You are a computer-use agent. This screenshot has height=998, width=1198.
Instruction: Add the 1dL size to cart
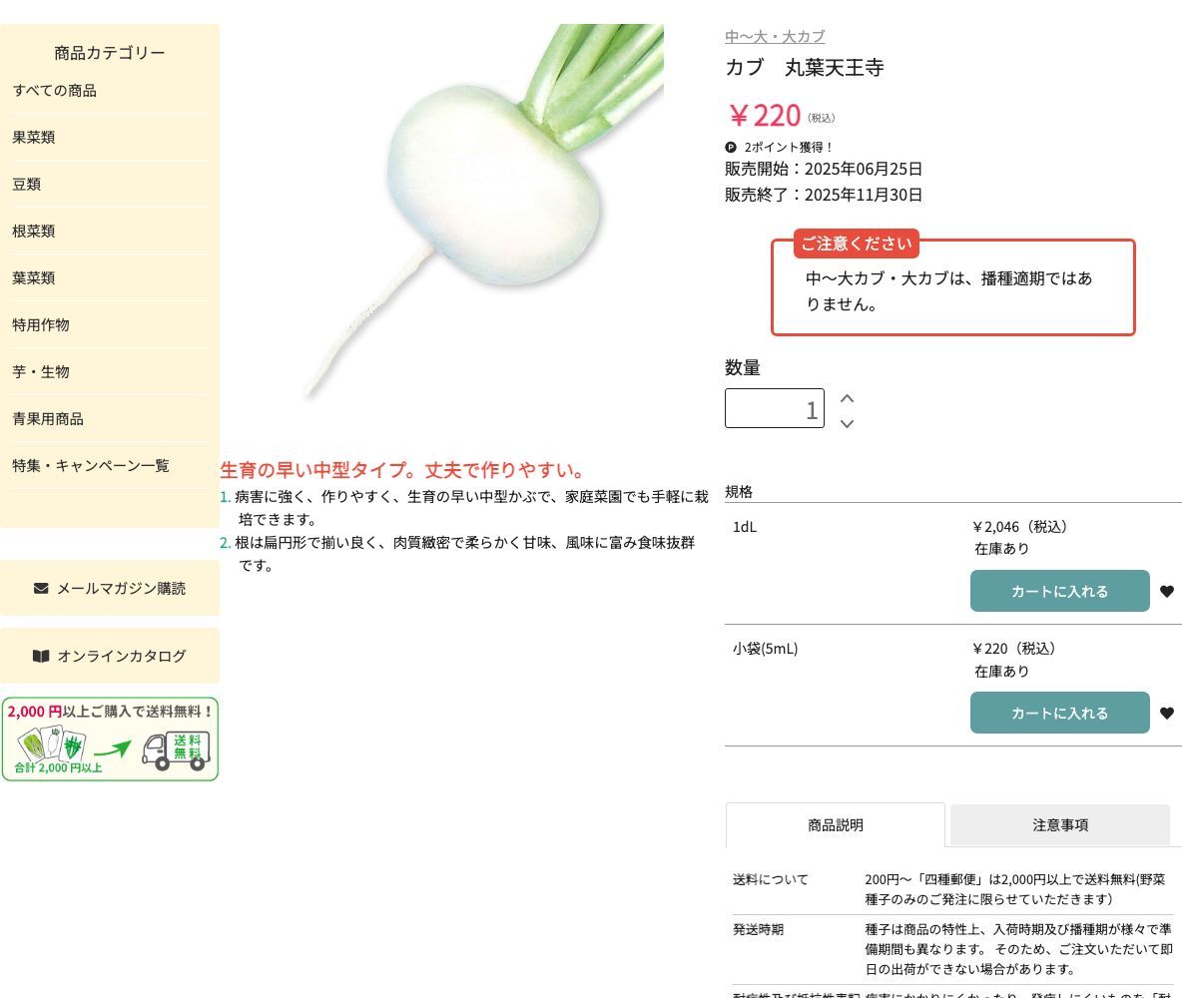coord(1059,592)
